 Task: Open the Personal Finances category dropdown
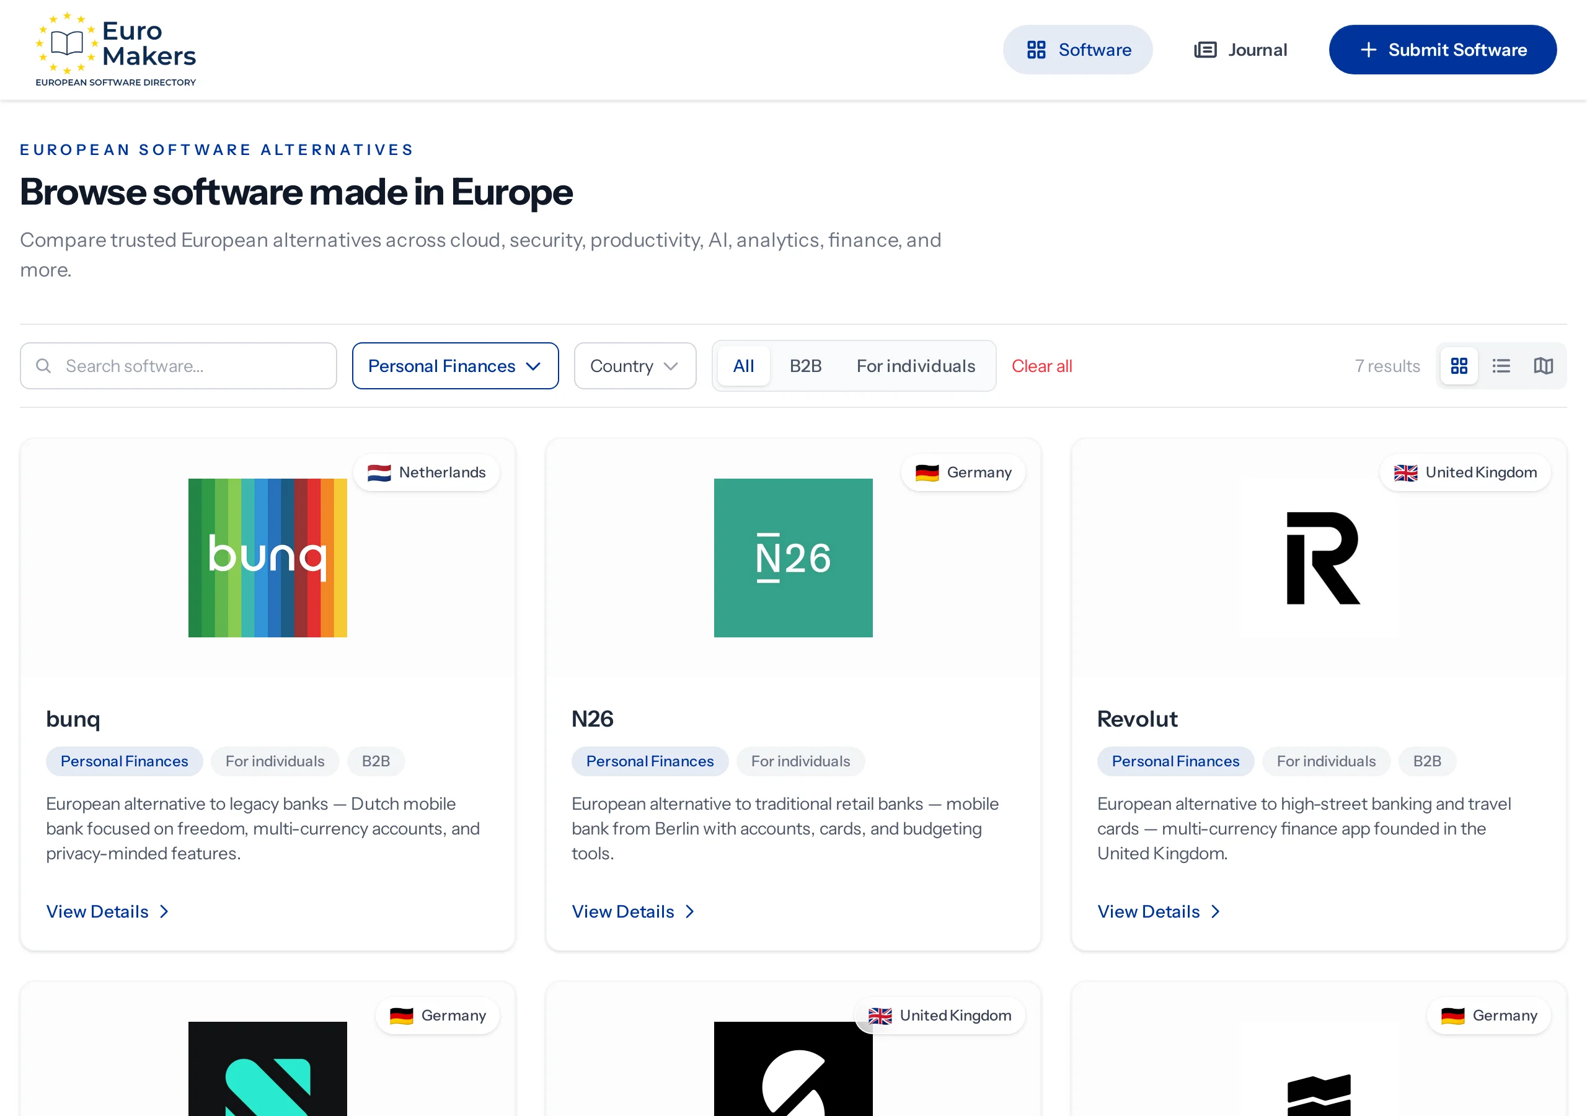(x=456, y=366)
